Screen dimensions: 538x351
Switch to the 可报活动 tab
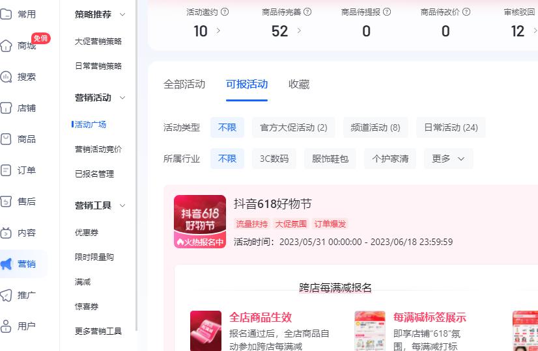pos(247,84)
